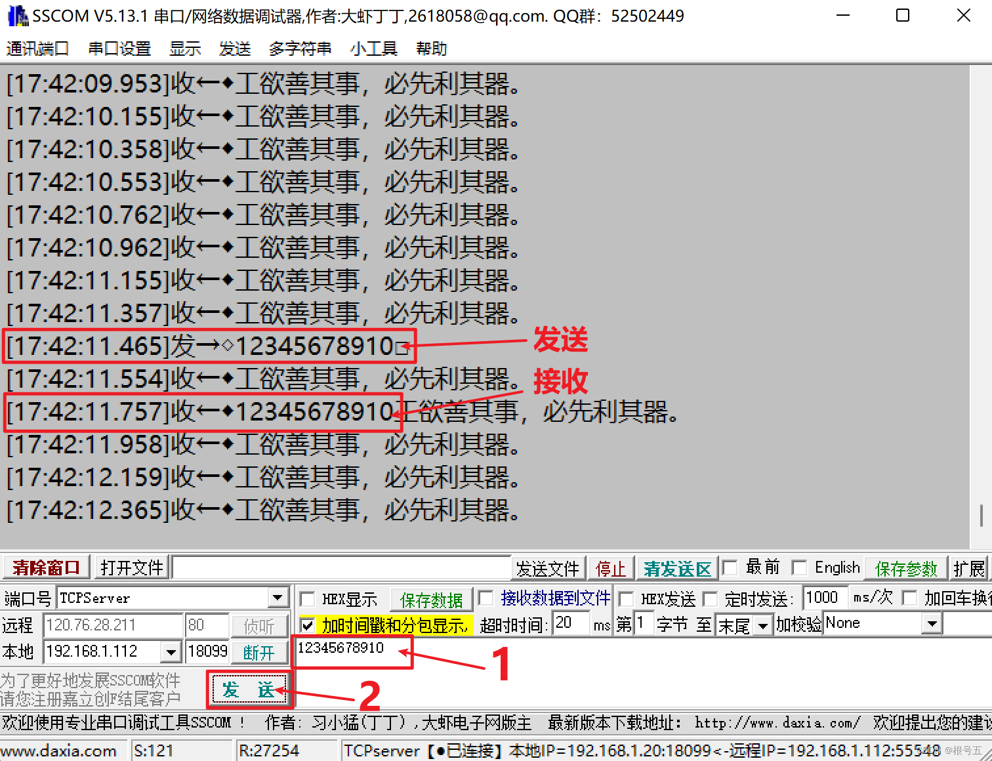The width and height of the screenshot is (992, 761).
Task: Click the 侦听 listen button
Action: click(259, 625)
